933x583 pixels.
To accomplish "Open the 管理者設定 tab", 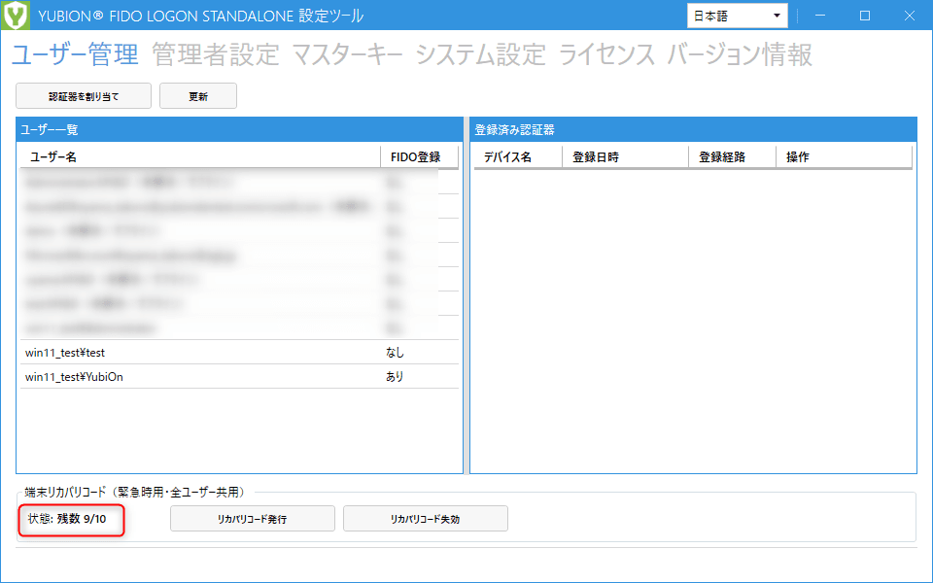I will click(x=216, y=54).
